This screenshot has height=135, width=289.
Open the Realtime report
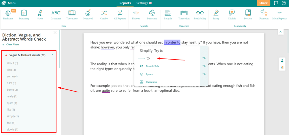tap(8, 14)
